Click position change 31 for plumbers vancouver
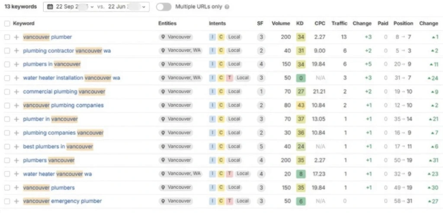This screenshot has height=213, width=443. pyautogui.click(x=433, y=160)
